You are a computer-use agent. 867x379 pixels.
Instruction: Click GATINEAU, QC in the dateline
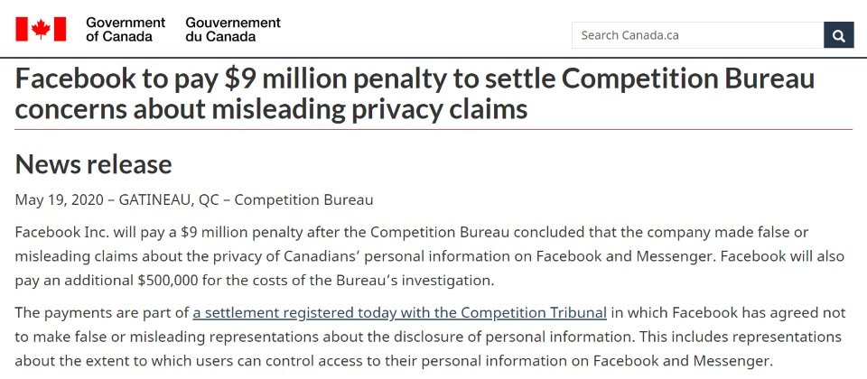tap(164, 199)
